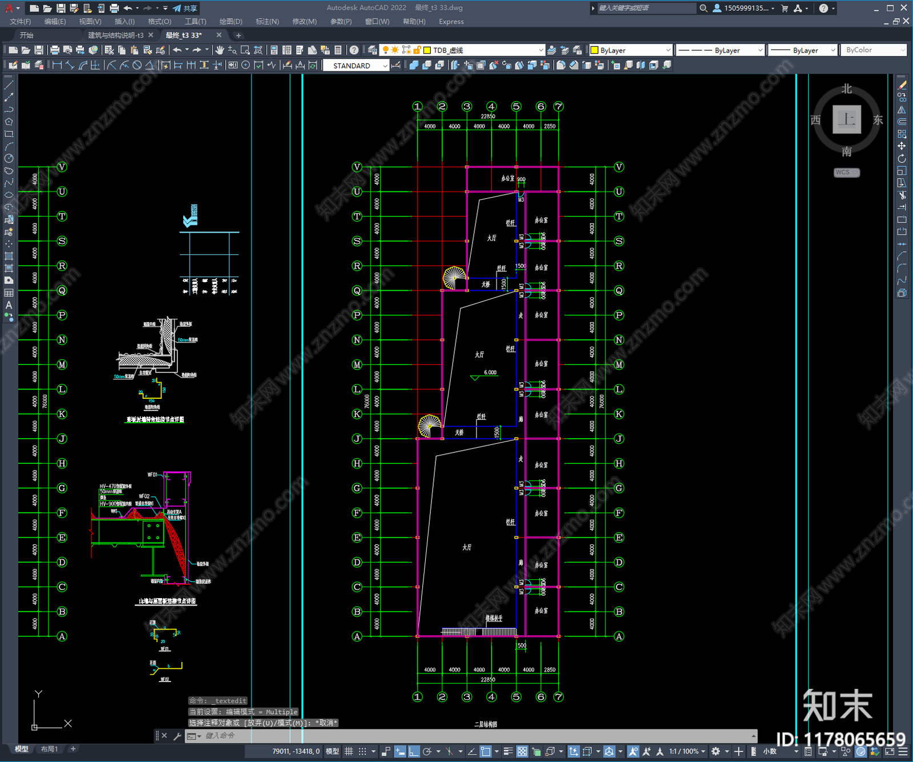This screenshot has height=762, width=913.
Task: Click the ViewCube 上 top face
Action: (847, 119)
